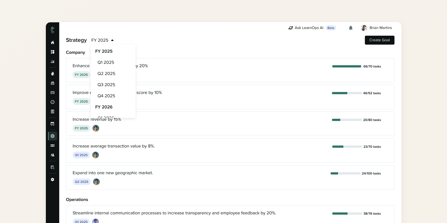Open Brian Martins profile menu
The width and height of the screenshot is (447, 223).
click(376, 28)
